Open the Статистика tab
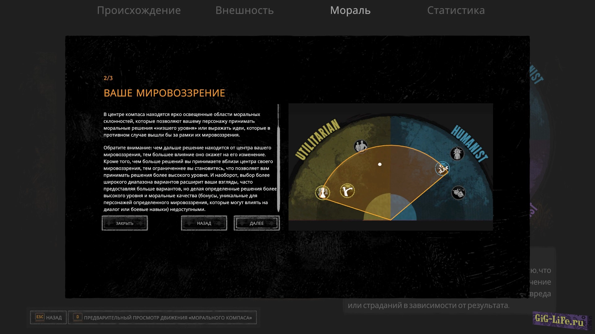This screenshot has width=595, height=334. click(456, 11)
